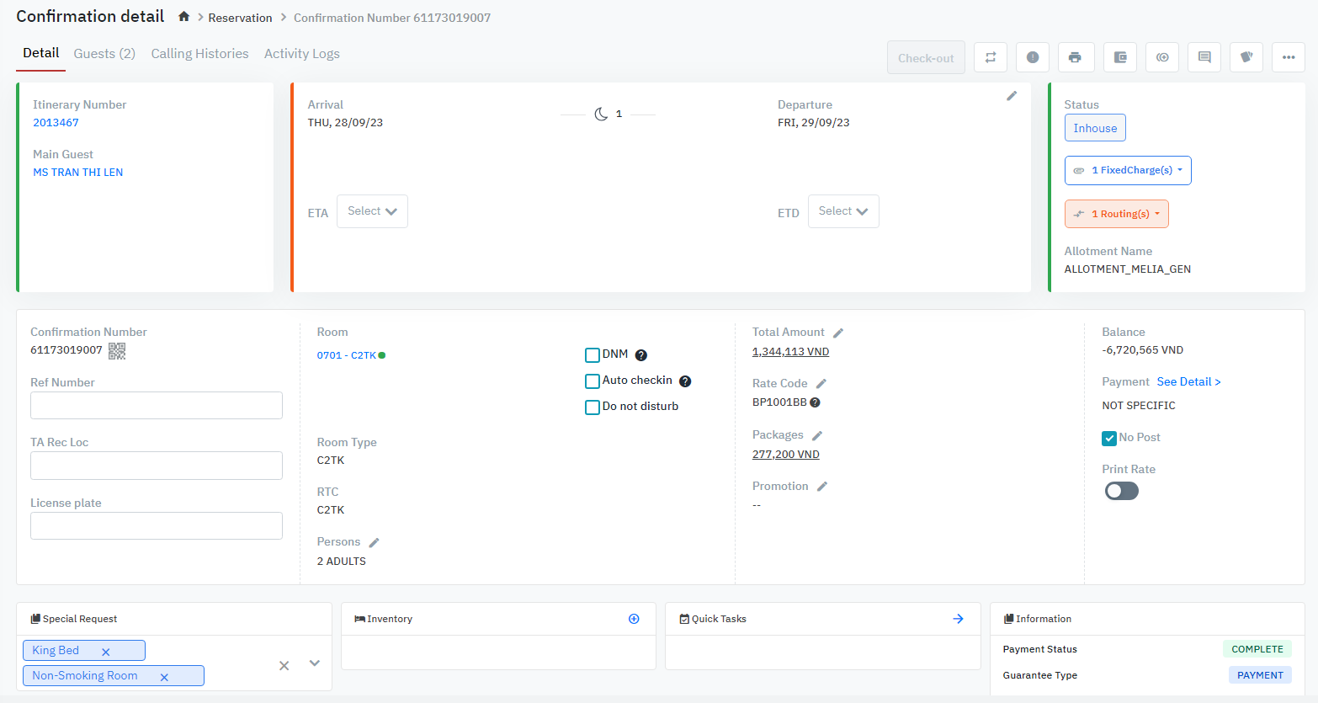Viewport: 1318px width, 703px height.
Task: Click the printer icon in the toolbar
Action: coord(1075,57)
